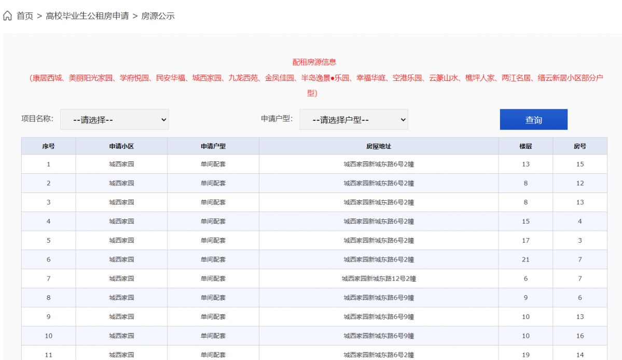
Task: Click row 8 address 城西家园新城东路6号9幢
Action: 379,298
